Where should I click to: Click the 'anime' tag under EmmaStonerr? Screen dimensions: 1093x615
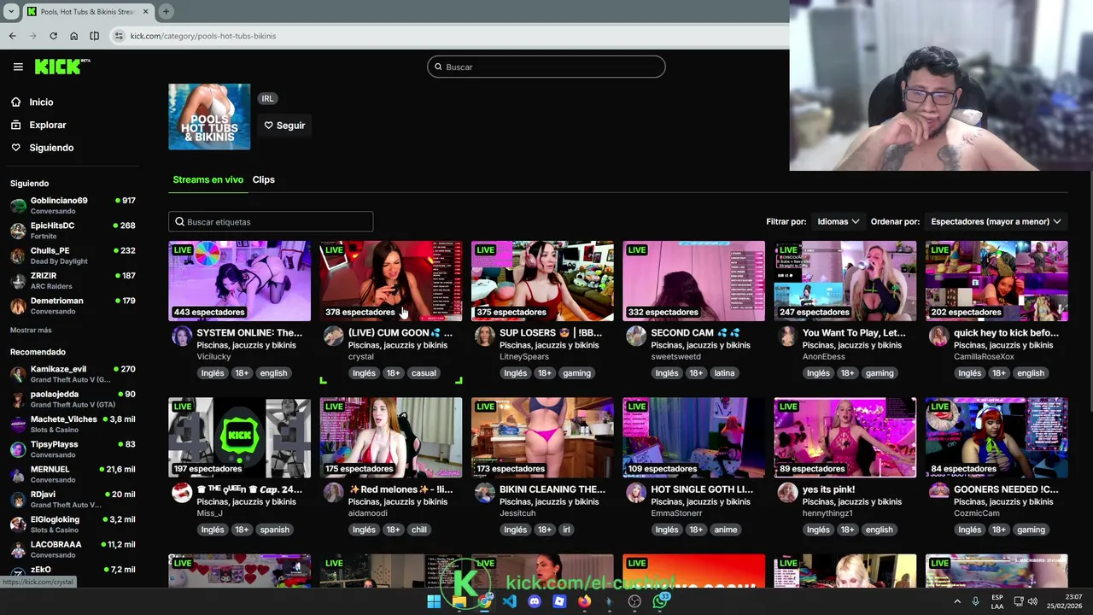(x=726, y=530)
